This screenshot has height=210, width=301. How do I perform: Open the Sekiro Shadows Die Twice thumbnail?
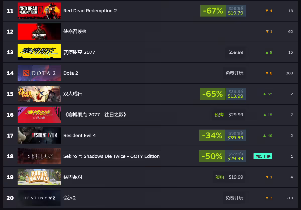39,156
